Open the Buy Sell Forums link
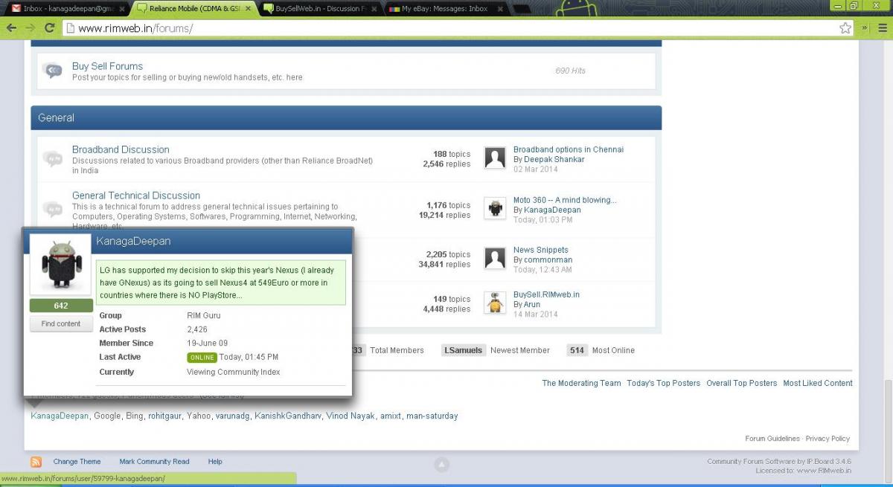Screen dimensions: 893x487 click(x=107, y=66)
